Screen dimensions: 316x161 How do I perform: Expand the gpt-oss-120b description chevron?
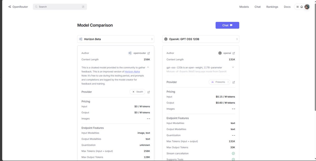coord(233,67)
